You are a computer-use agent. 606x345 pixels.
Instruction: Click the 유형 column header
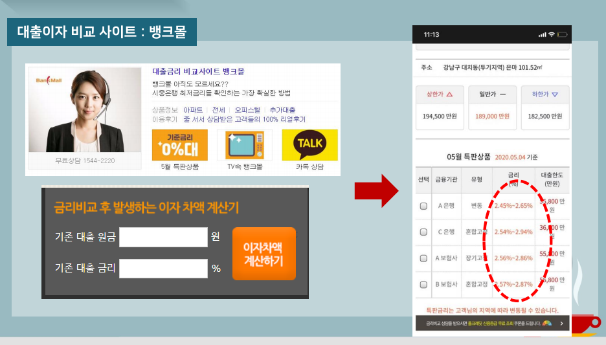(477, 179)
